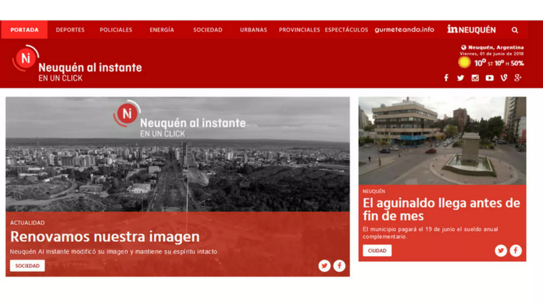Click the CIUDAD tag button

377,250
